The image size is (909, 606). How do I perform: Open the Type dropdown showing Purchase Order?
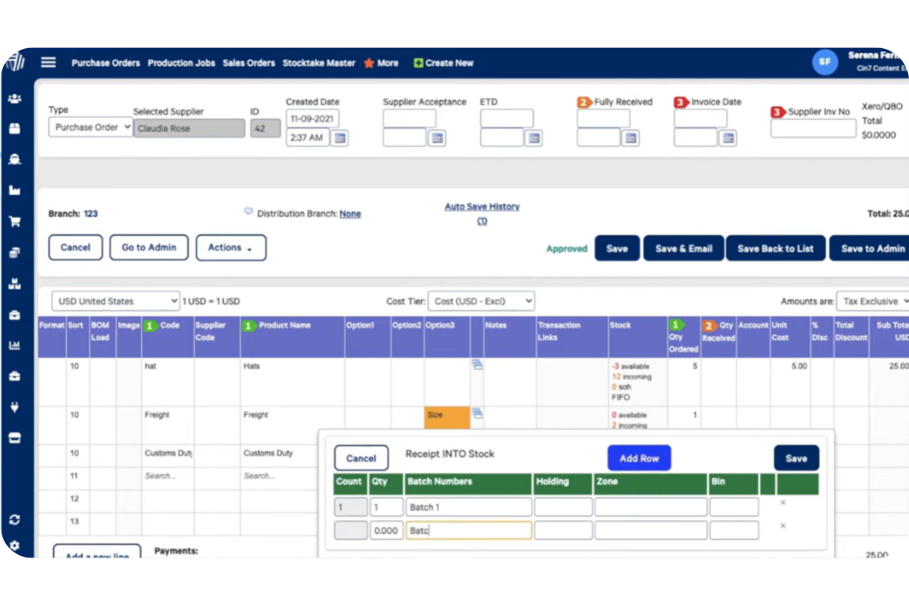[90, 127]
